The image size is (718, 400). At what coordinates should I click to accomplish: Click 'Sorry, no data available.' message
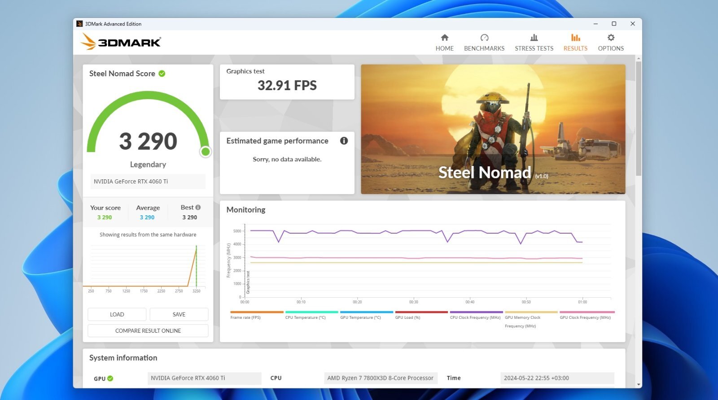(x=287, y=159)
